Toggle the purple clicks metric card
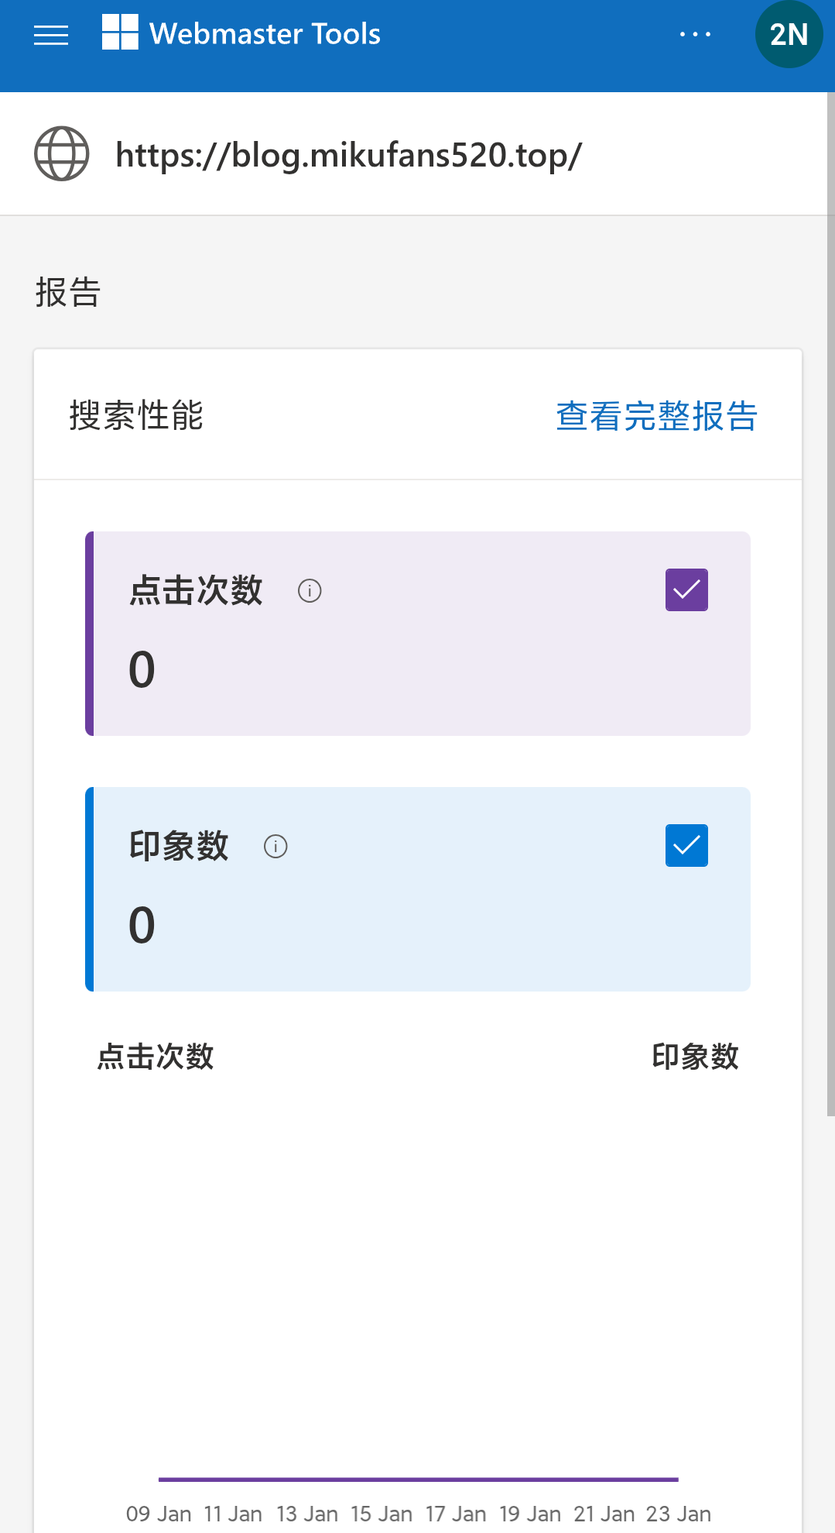The height and width of the screenshot is (1533, 835). (418, 631)
